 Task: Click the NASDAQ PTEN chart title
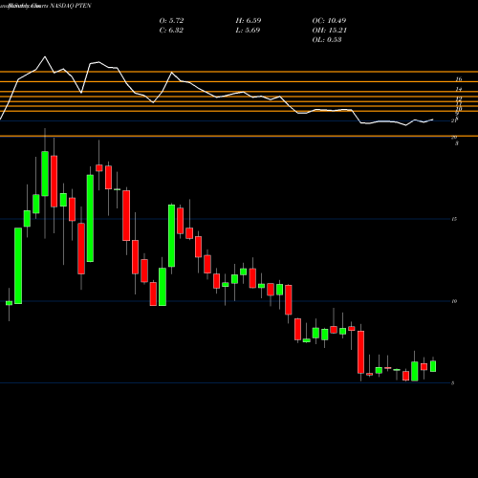click(x=71, y=6)
